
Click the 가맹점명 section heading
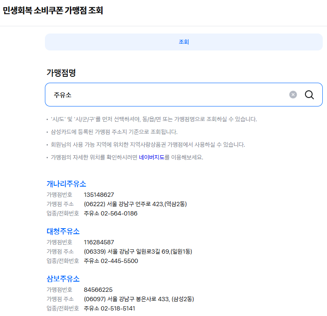[61, 73]
